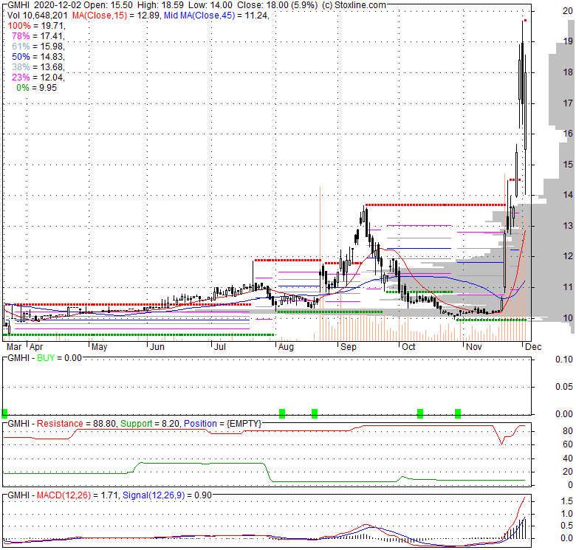The image size is (576, 550).
Task: Click the 0.05 BUY panel axis label
Action: (564, 387)
